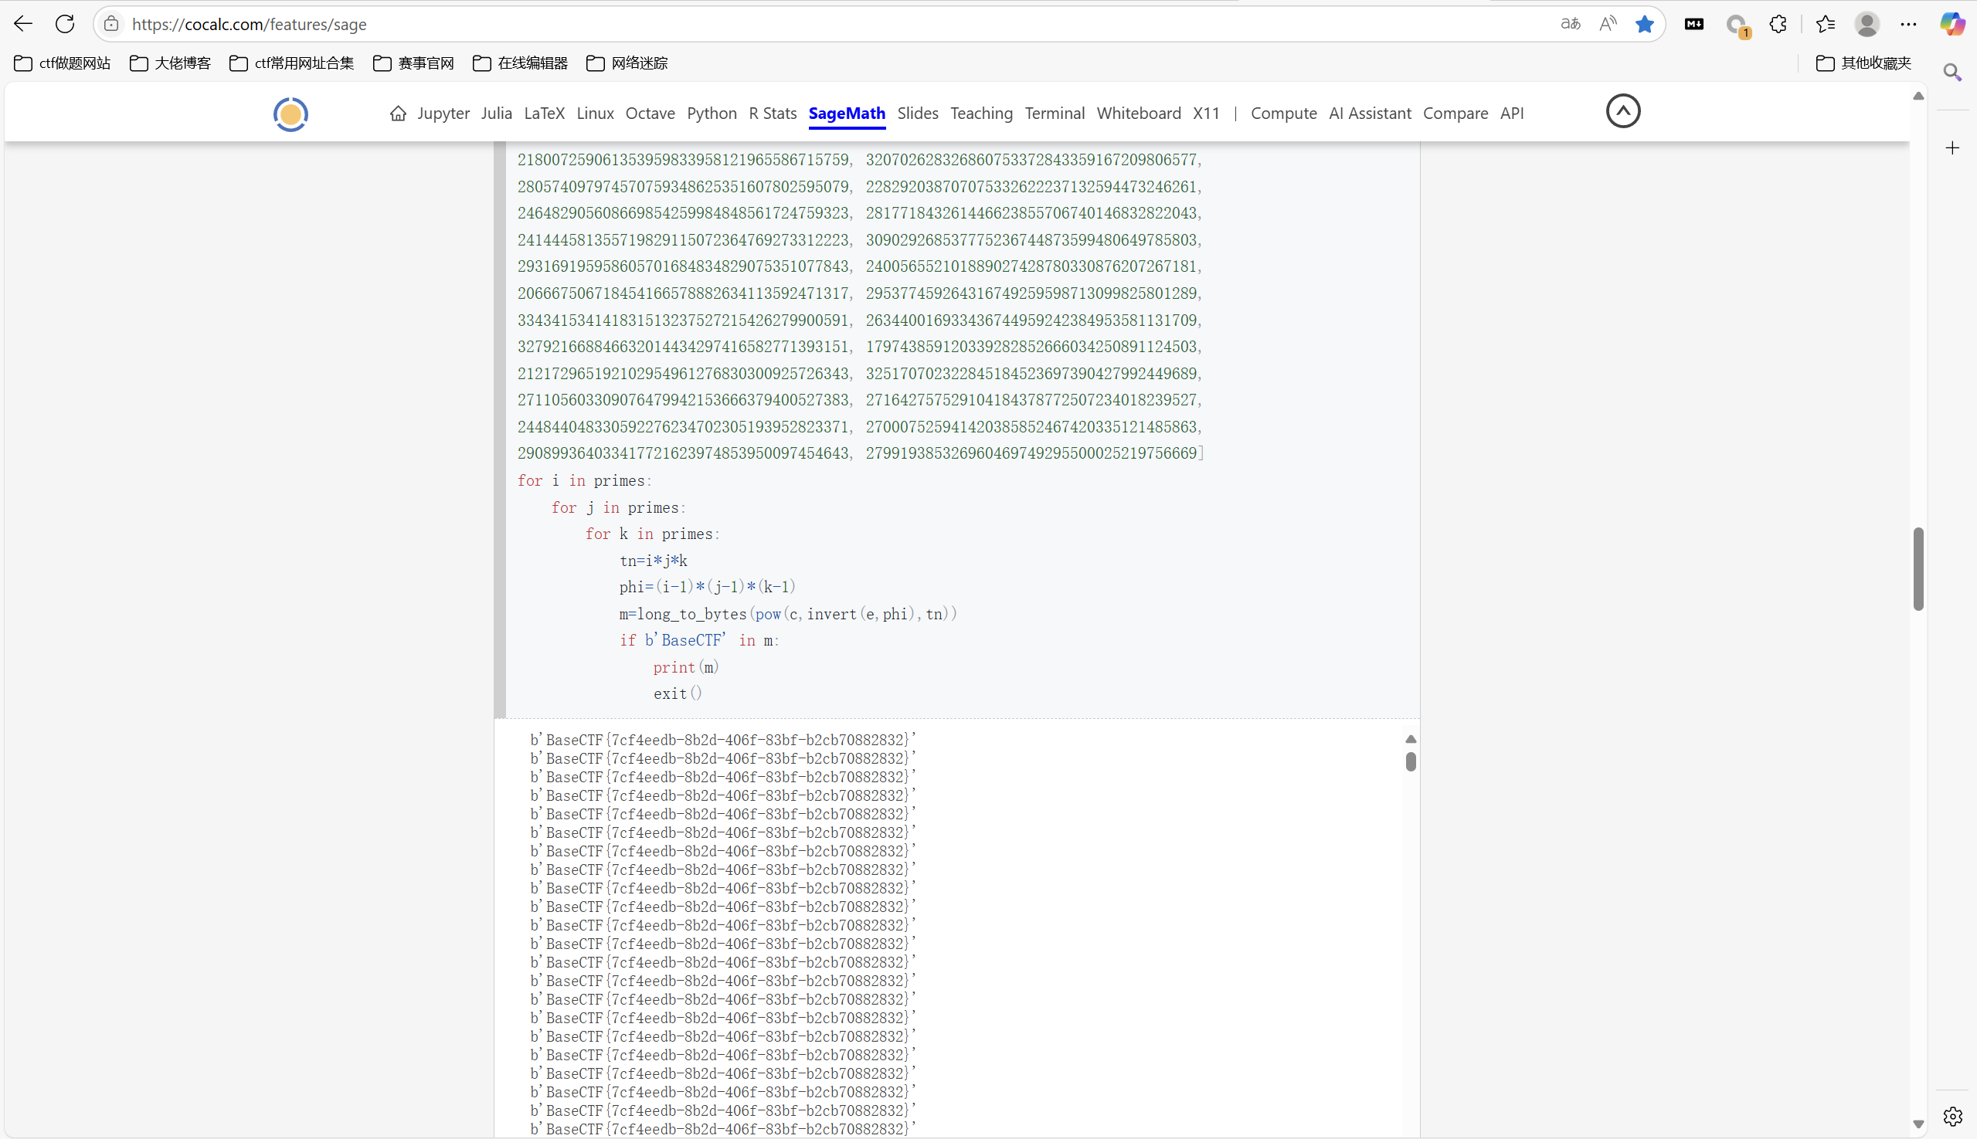Open the Slides feature page
Viewport: 1977px width, 1139px height.
pyautogui.click(x=917, y=114)
